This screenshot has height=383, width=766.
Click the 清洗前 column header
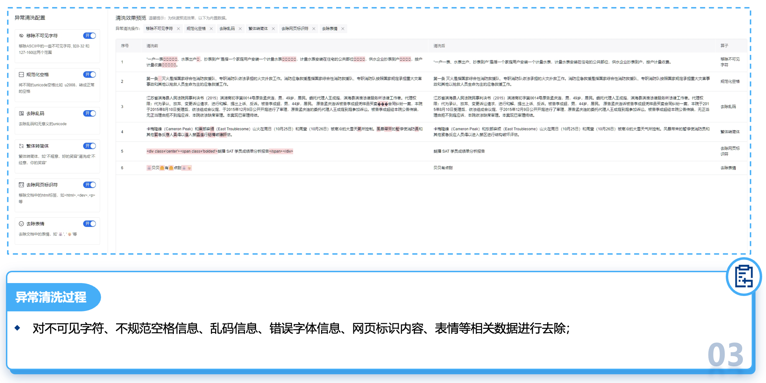click(152, 46)
